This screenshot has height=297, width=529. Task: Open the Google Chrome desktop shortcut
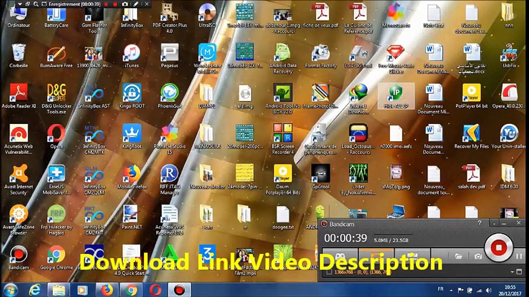[x=56, y=258]
